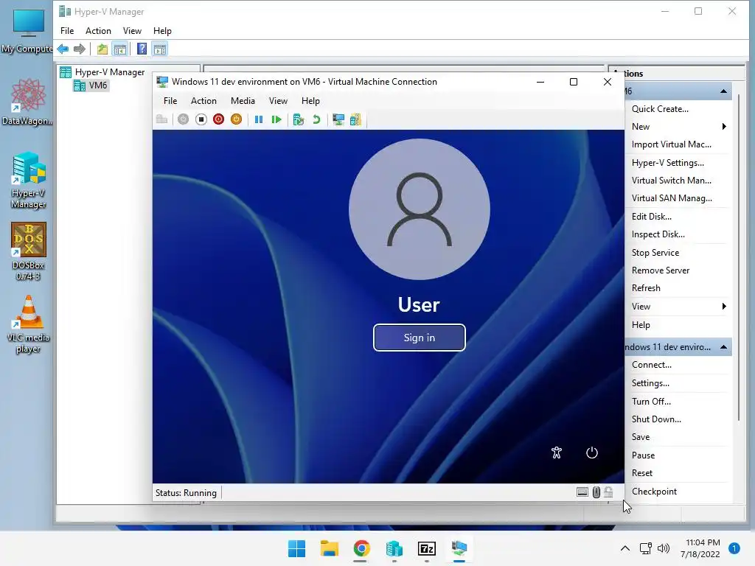Toggle the Show/Hide Console Tree toolbar icon
Viewport: 755px width, 566px height.
click(120, 49)
